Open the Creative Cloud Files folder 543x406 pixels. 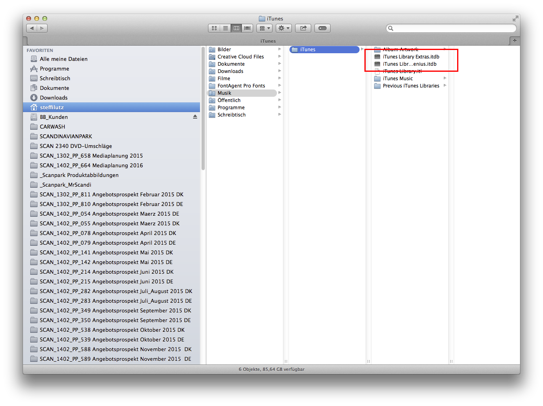coord(241,57)
